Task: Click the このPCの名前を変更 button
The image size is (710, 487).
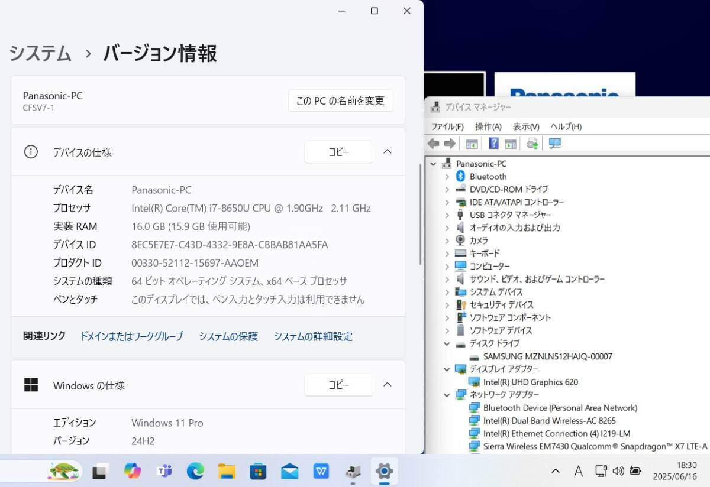Action: tap(340, 100)
